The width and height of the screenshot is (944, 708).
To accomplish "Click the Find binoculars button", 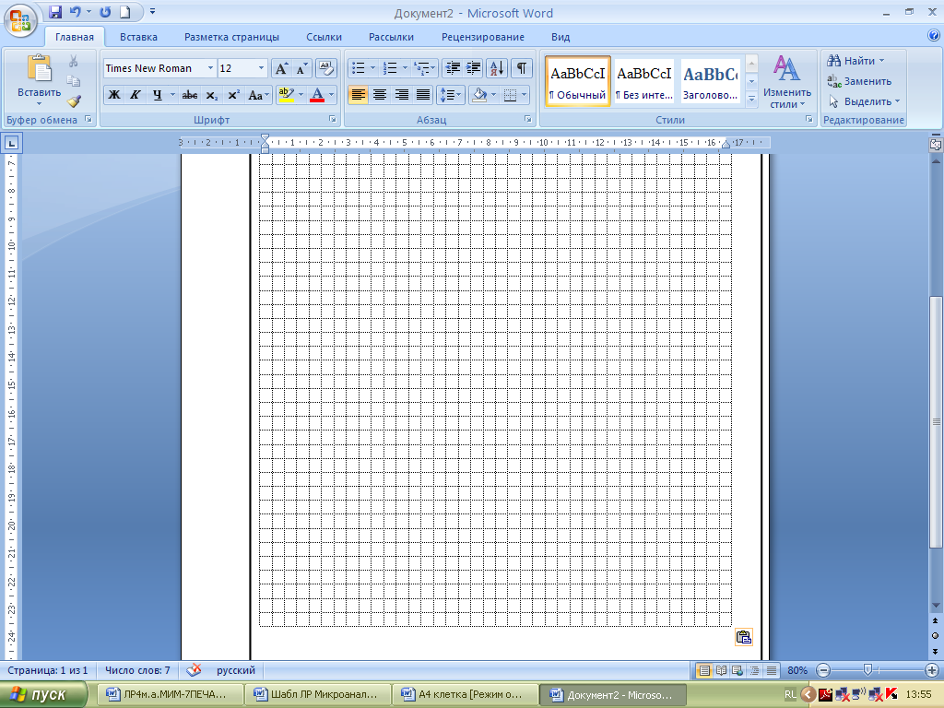I will pyautogui.click(x=855, y=61).
